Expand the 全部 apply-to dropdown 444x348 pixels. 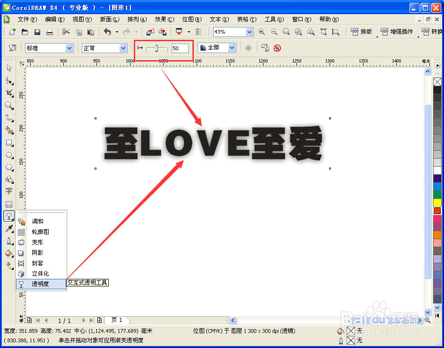[x=231, y=47]
